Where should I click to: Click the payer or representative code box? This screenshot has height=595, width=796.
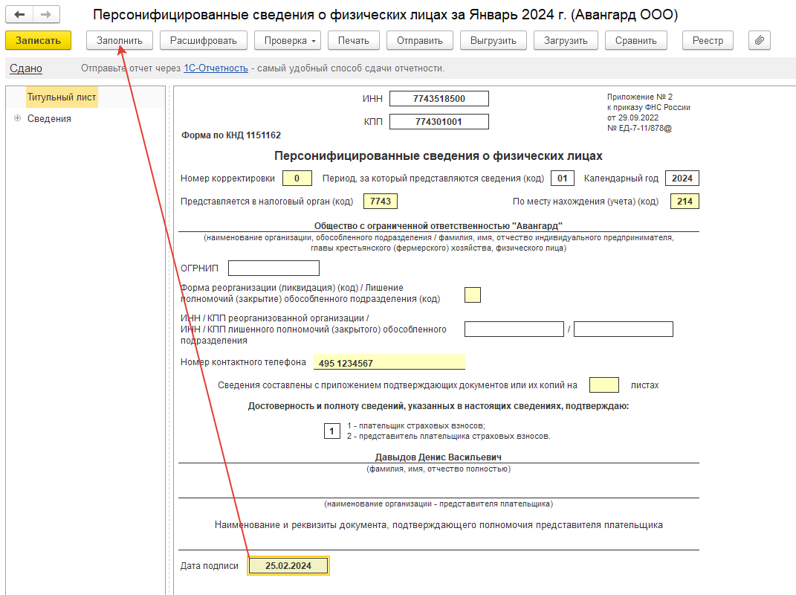332,431
